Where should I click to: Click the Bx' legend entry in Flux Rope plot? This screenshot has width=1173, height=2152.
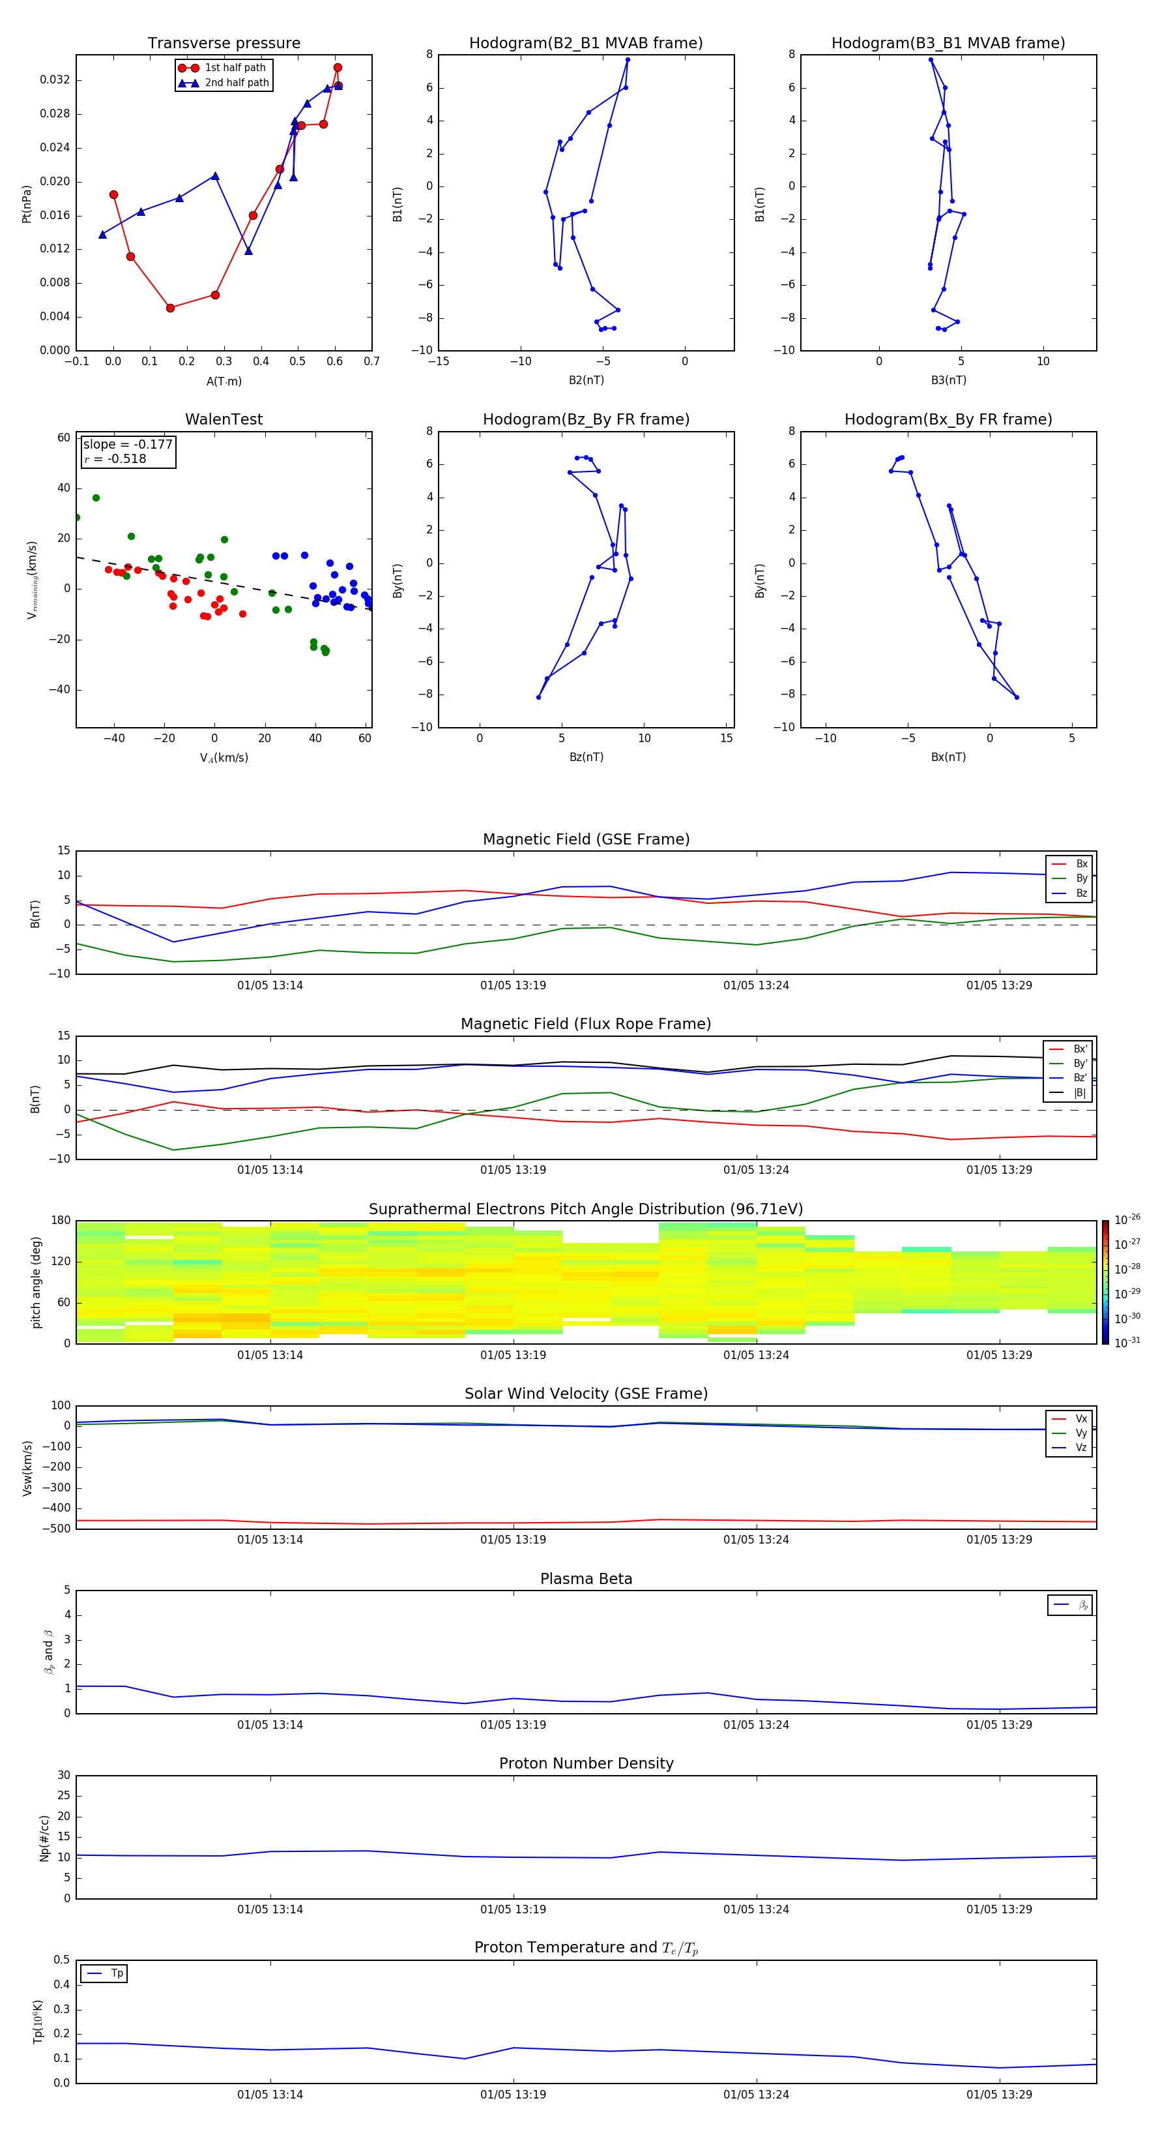(1069, 1049)
